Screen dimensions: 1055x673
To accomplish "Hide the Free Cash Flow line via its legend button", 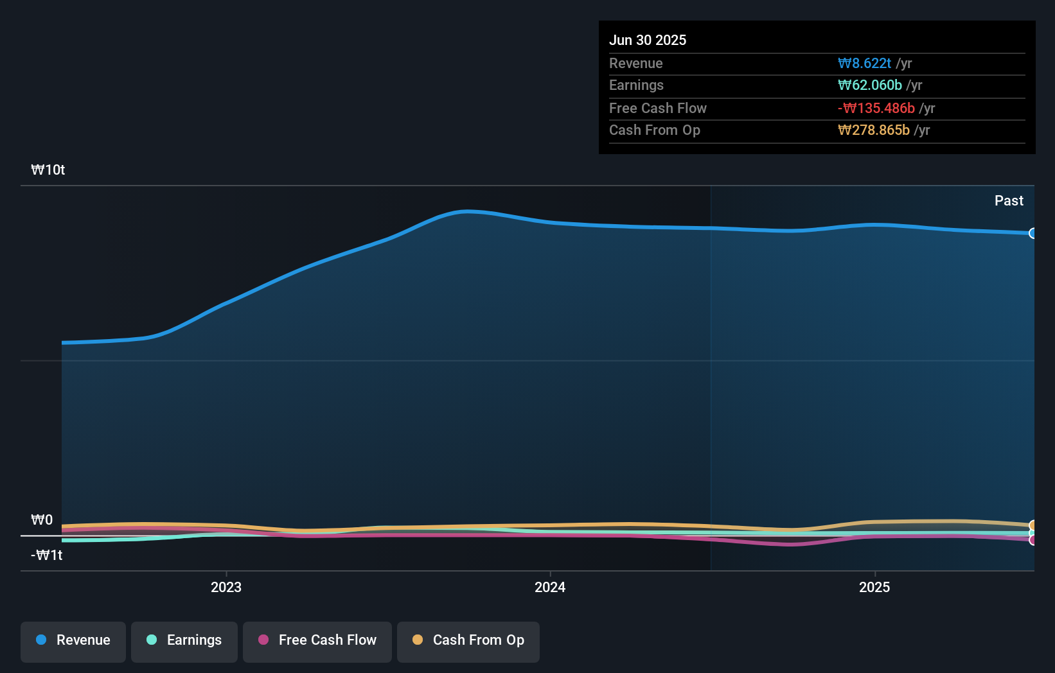I will (x=317, y=640).
